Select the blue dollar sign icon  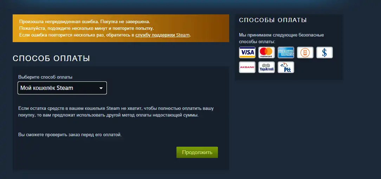tap(325, 52)
